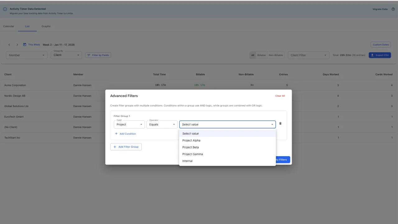Open the Operator dropdown showing Equals
This screenshot has height=224, width=398.
[162, 124]
